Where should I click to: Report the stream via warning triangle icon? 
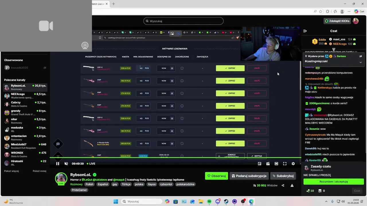tap(292, 185)
